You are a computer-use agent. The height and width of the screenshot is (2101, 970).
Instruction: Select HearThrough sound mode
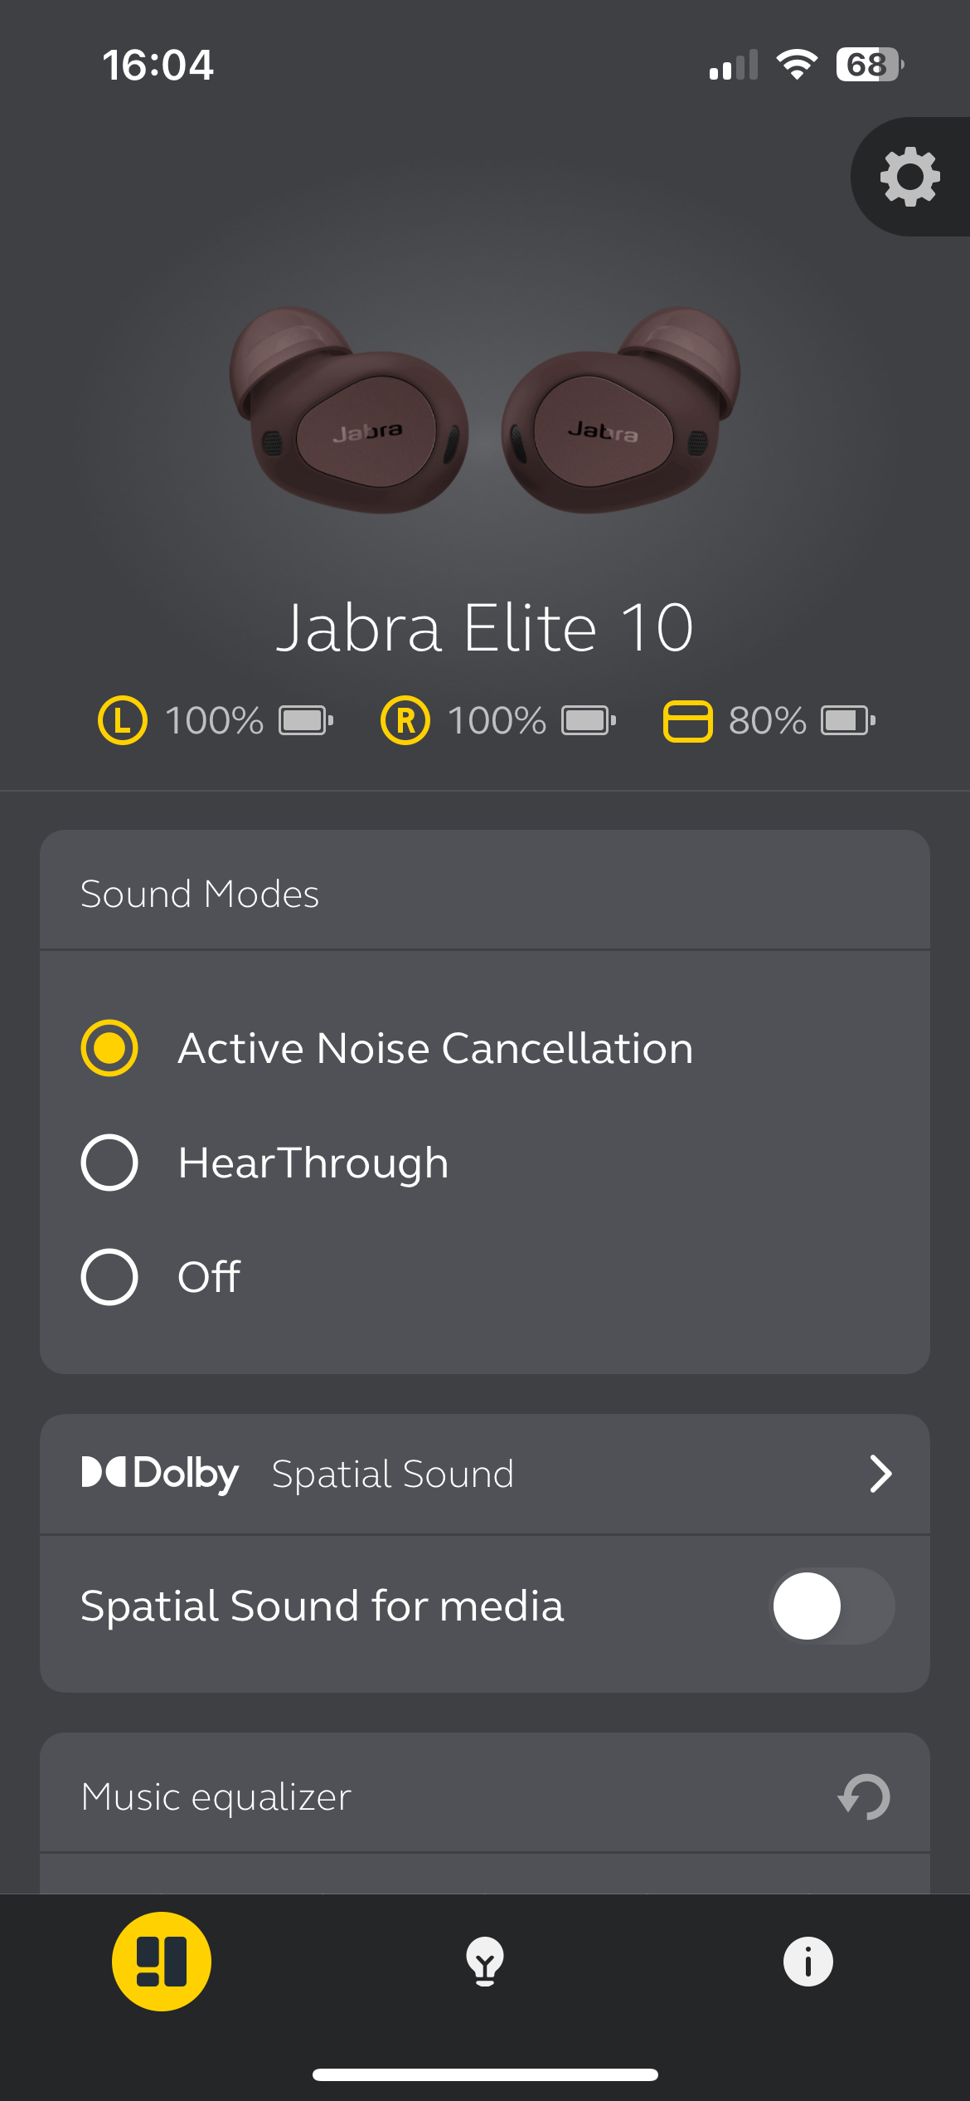coord(109,1163)
